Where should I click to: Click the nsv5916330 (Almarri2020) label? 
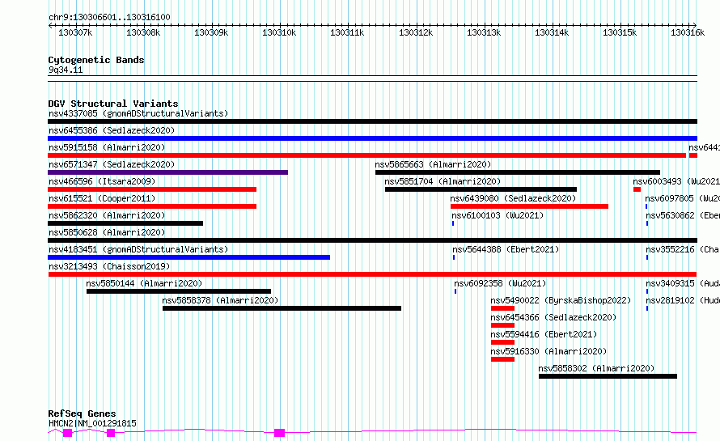(x=548, y=351)
